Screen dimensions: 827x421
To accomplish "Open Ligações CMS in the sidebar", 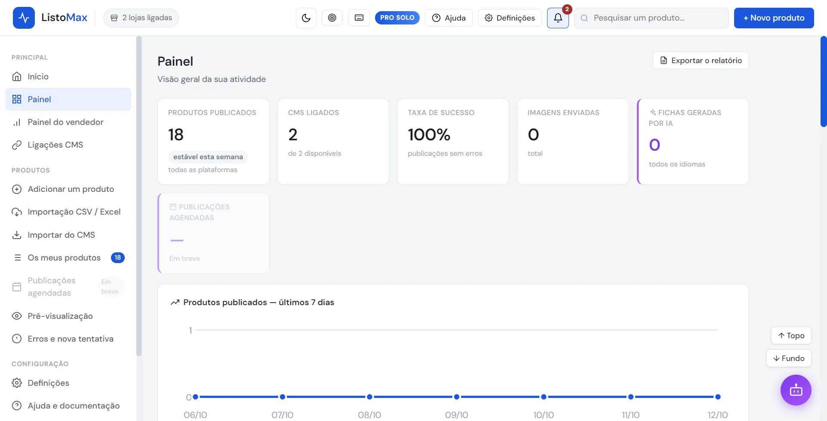I will 68,145.
